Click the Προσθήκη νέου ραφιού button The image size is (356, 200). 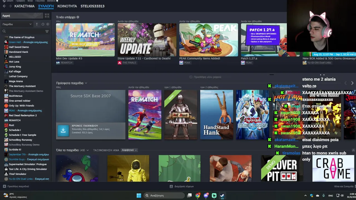coord(205,77)
